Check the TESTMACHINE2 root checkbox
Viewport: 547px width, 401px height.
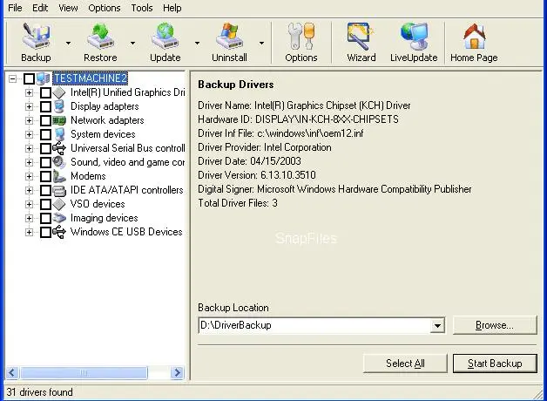(29, 78)
